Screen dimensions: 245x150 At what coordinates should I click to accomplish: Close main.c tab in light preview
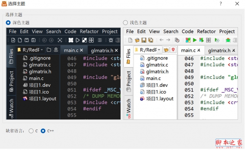(x=198, y=51)
